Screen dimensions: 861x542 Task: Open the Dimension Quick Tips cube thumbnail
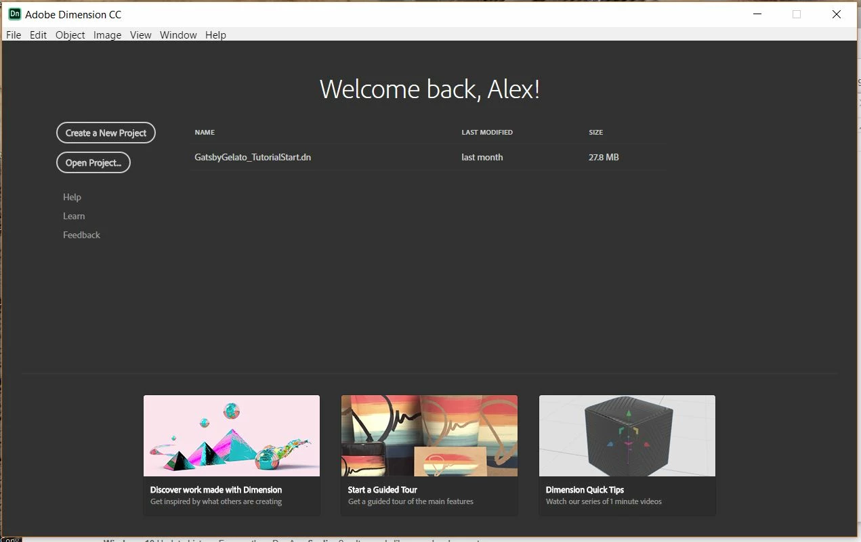[627, 436]
